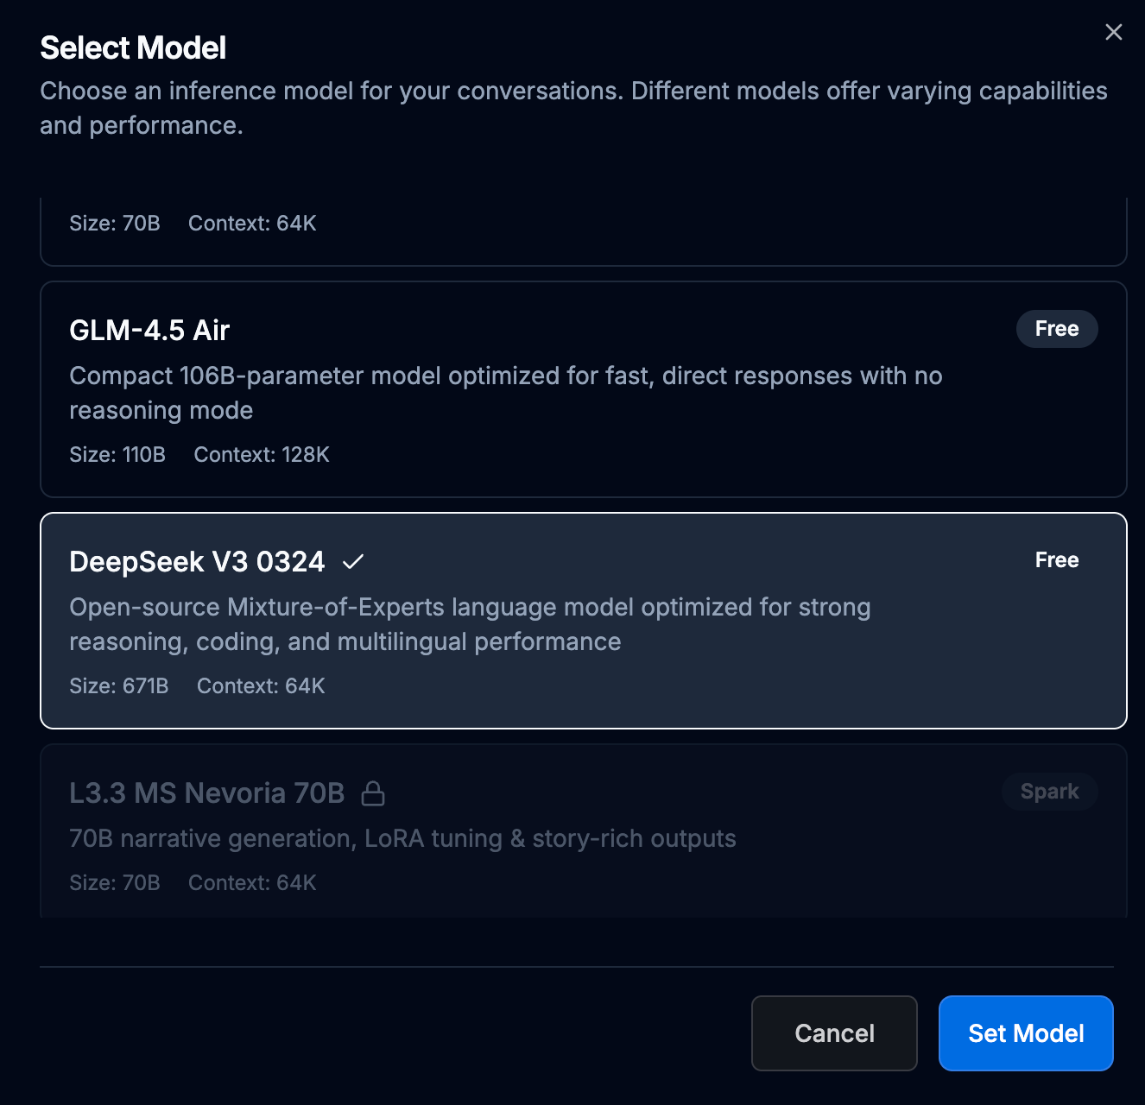Click the Free badge on GLM-4.5 Air
Image resolution: width=1145 pixels, height=1105 pixels.
tap(1056, 329)
